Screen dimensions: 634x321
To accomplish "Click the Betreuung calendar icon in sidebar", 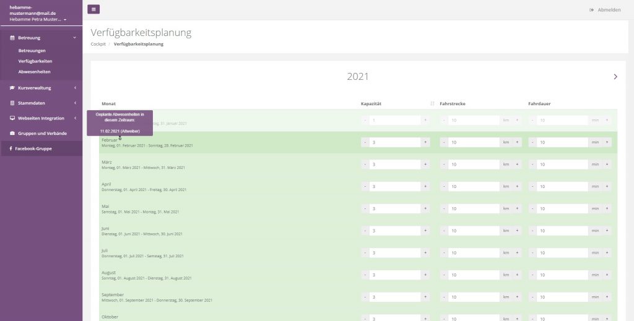I will click(12, 38).
